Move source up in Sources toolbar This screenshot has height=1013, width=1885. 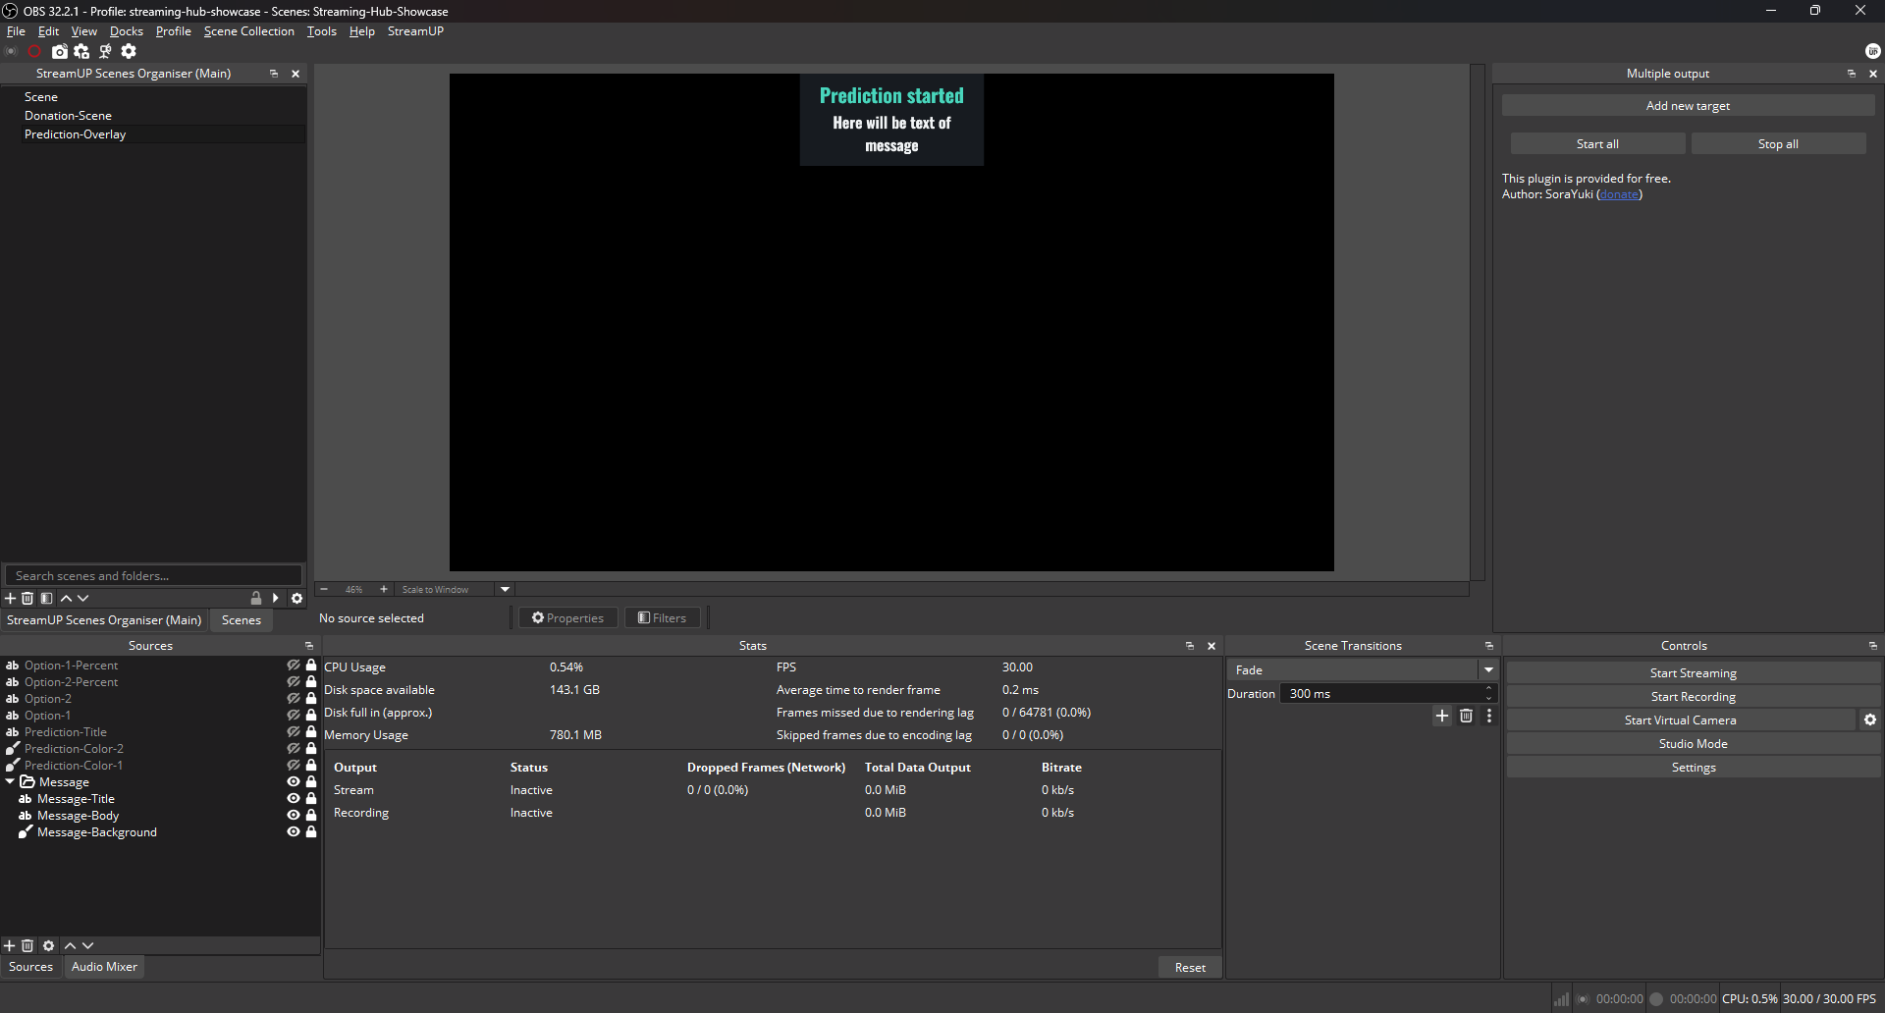pos(70,945)
